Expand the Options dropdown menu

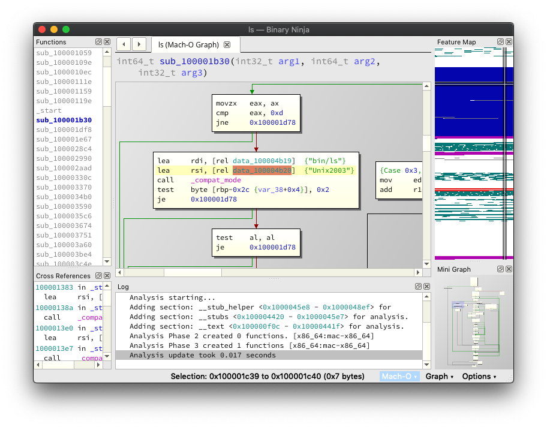pyautogui.click(x=479, y=376)
